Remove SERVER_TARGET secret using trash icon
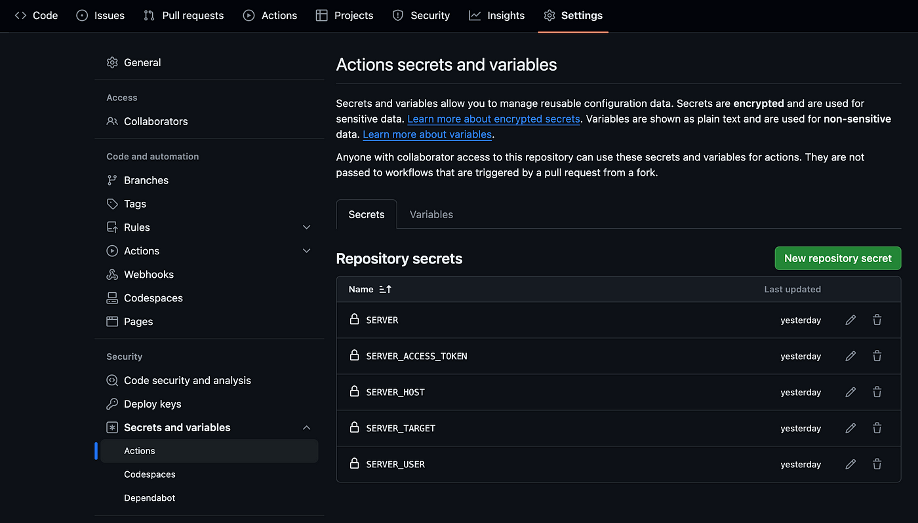918x523 pixels. click(x=877, y=428)
